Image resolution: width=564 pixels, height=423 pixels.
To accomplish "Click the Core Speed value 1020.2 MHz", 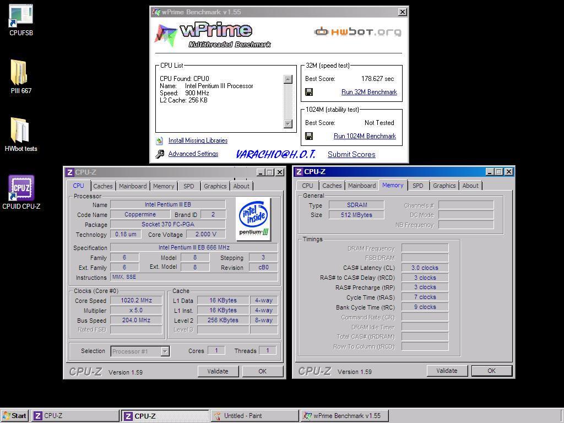I will (137, 300).
